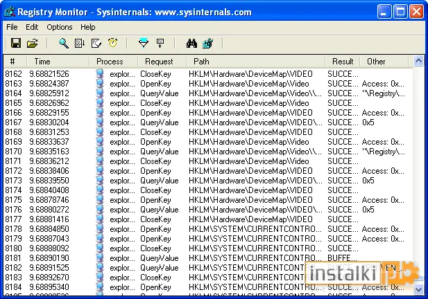Click the scrollbar up arrow
This screenshot has width=428, height=299.
click(x=418, y=61)
